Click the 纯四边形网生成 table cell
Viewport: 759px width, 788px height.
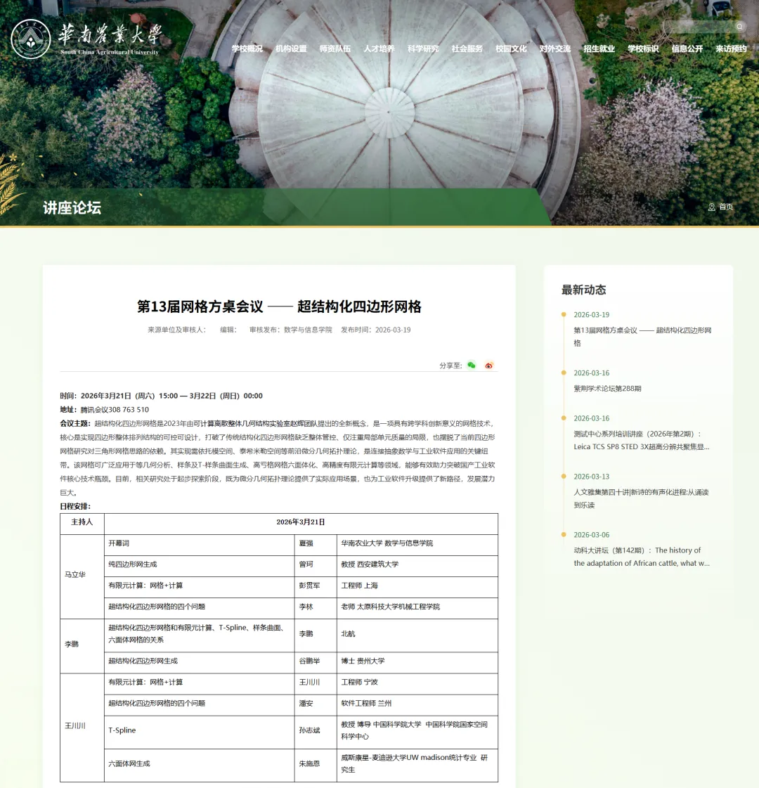click(200, 564)
